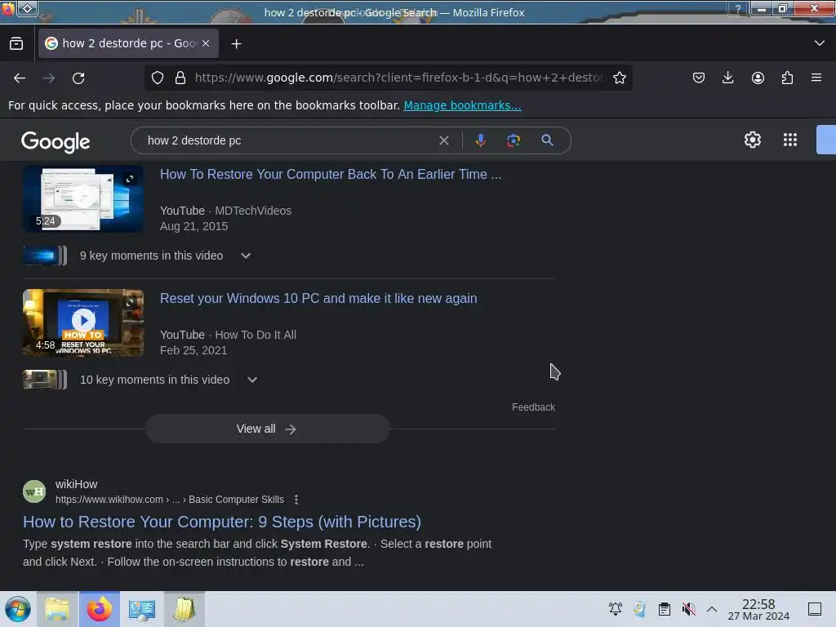Close the 'how 2 destorde pc' tab
The height and width of the screenshot is (627, 836).
point(206,43)
